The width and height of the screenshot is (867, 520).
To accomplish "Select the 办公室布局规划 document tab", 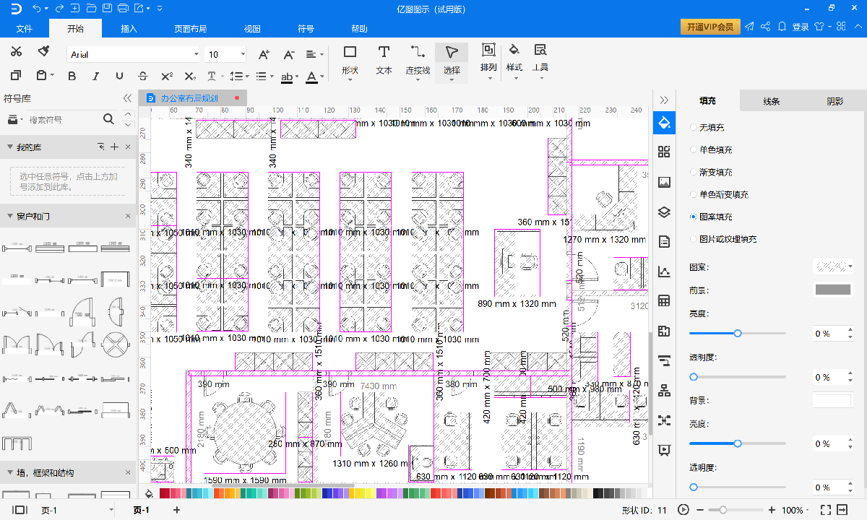I will point(194,97).
